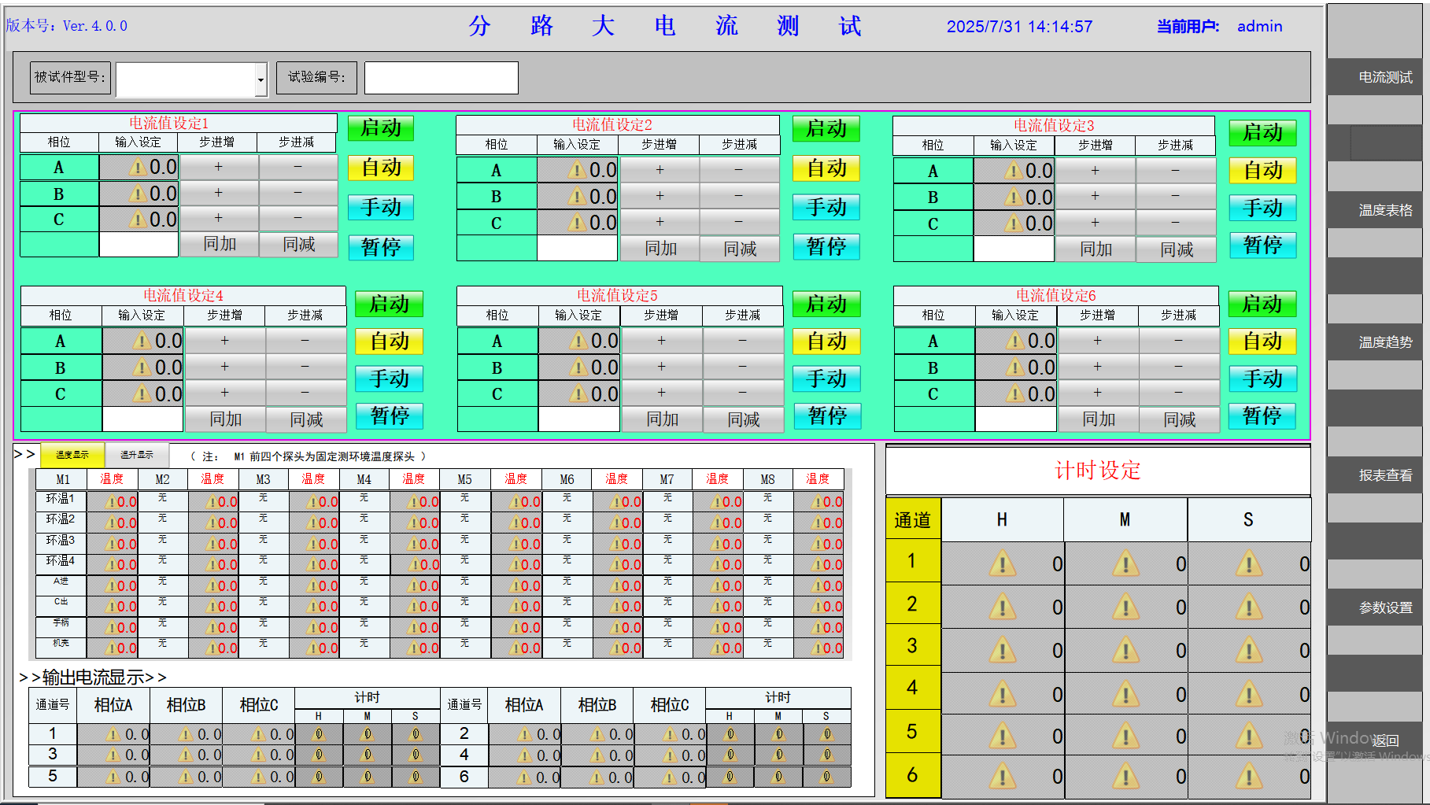Open the 被试件型号 dropdown list
The image size is (1430, 805).
(261, 79)
